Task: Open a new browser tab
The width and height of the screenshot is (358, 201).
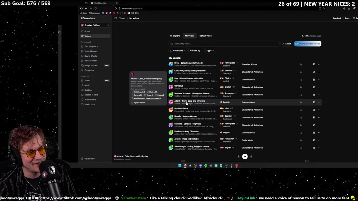Action: pyautogui.click(x=122, y=3)
